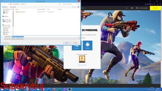Click the Anuluj cancel button
Screen dimensions: 162x91
[x=75, y=43]
